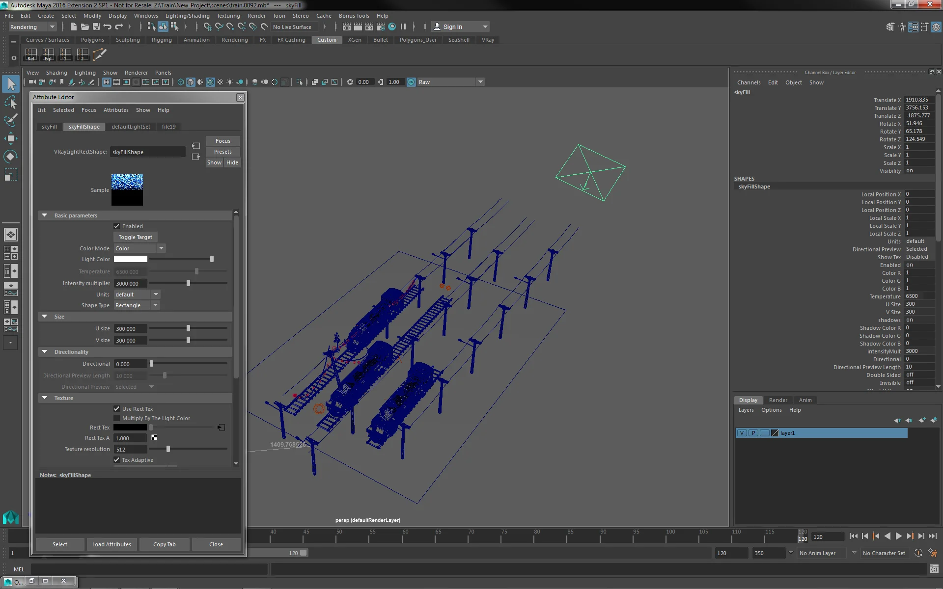943x589 pixels.
Task: Click the Presets button
Action: pyautogui.click(x=222, y=152)
